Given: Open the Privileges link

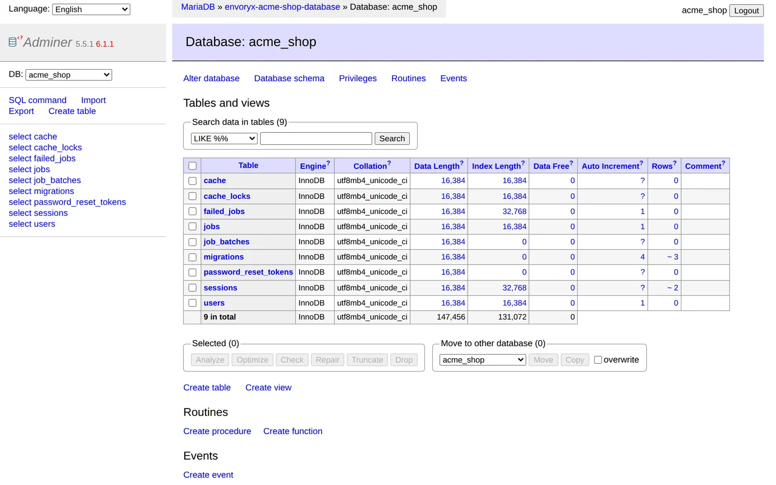Looking at the screenshot, I should [358, 78].
